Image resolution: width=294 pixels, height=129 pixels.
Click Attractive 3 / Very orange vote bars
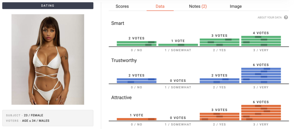coord(261,112)
